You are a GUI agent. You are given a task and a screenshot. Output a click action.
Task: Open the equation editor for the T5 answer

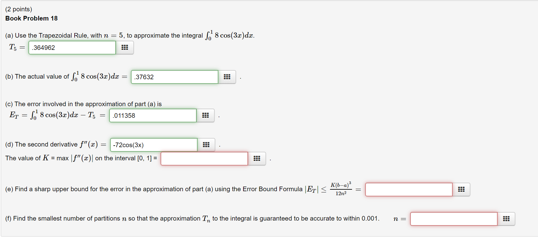pyautogui.click(x=124, y=47)
